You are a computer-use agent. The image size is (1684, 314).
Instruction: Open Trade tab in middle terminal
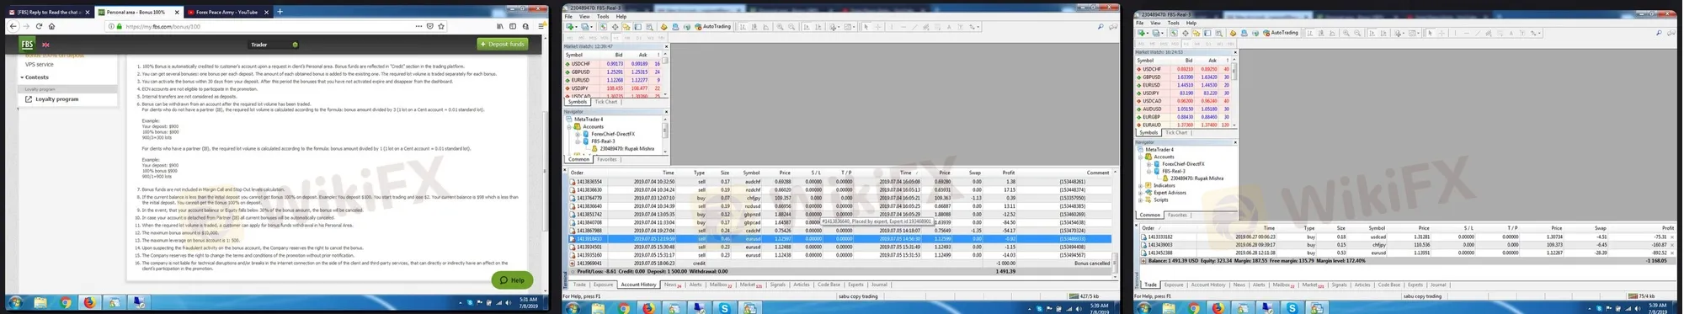click(579, 285)
